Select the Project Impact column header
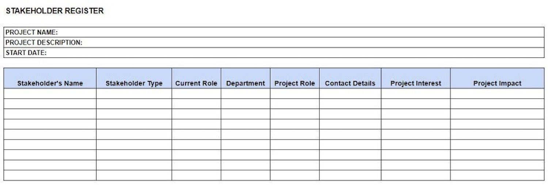The image size is (548, 185). (497, 83)
